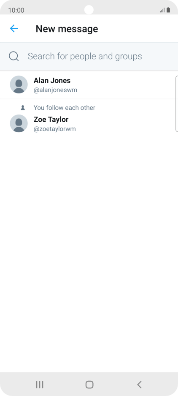Tap the Android home button

coord(89,385)
